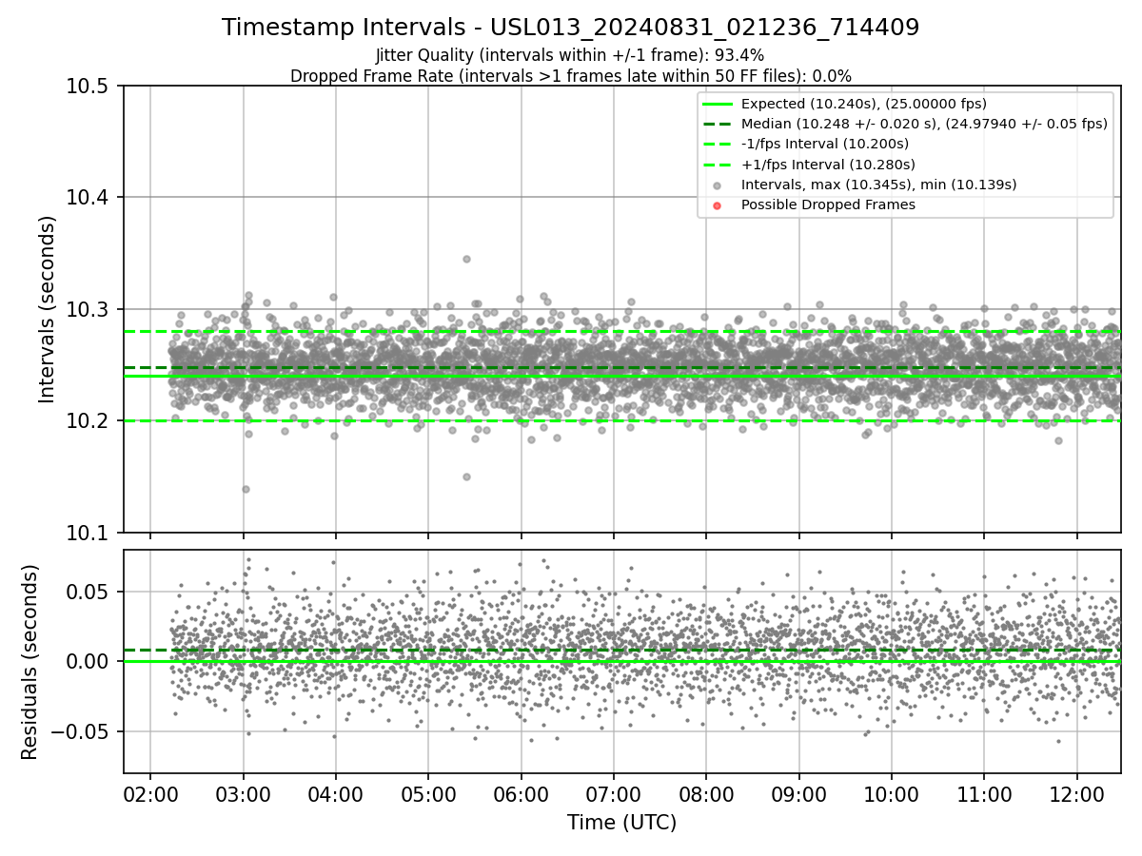Screen dimensions: 1142x856
Task: Click the 04:00 time tick label
Action: [336, 793]
